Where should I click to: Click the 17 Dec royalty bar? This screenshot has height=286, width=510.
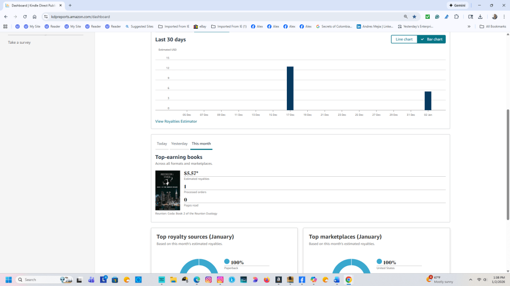(290, 88)
